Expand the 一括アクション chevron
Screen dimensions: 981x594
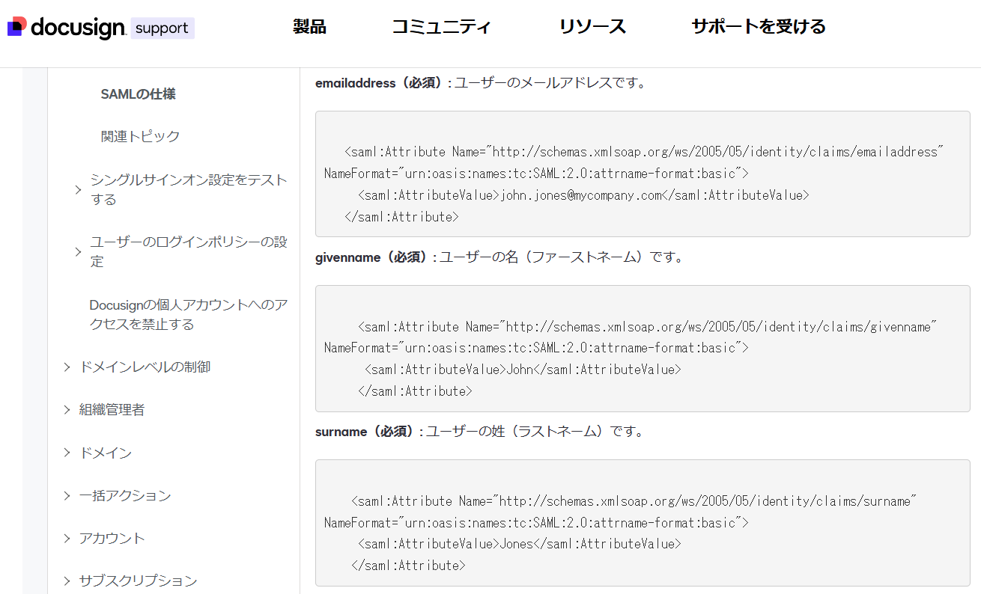67,495
